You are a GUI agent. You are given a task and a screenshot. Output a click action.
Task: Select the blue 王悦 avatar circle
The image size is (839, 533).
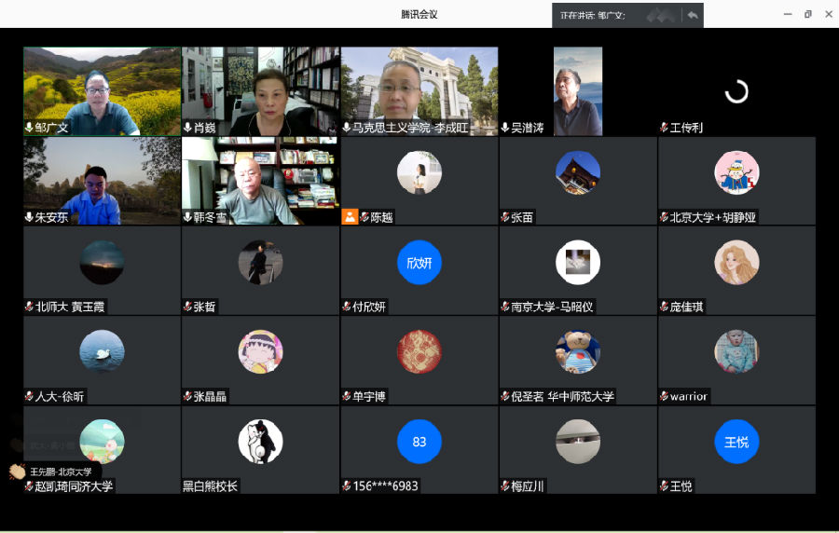[736, 442]
